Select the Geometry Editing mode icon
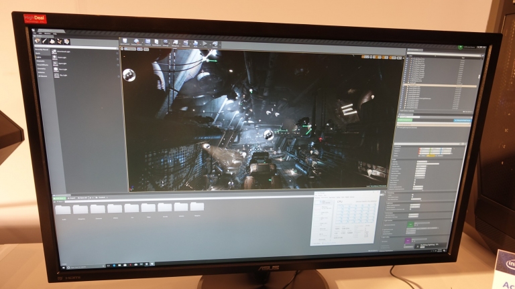 tap(66, 41)
